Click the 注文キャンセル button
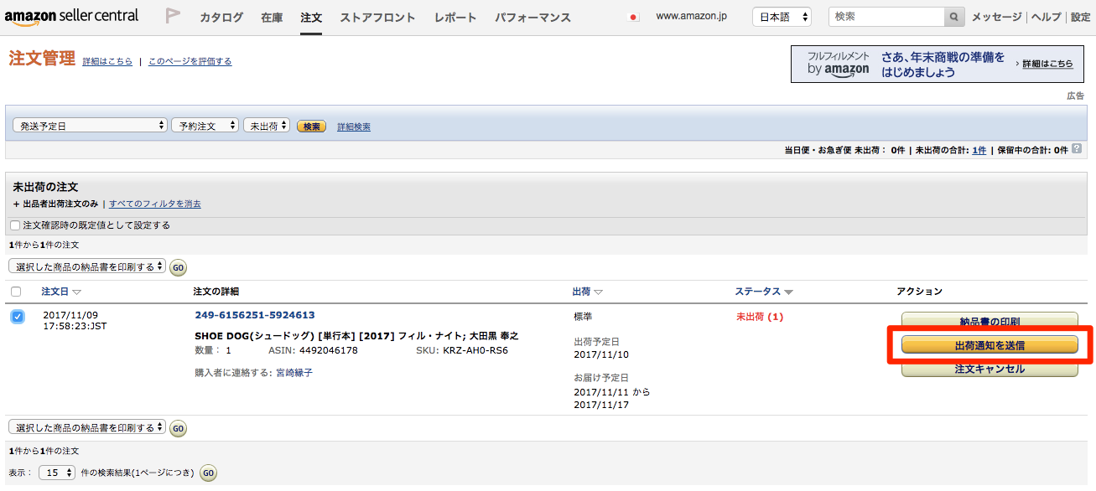 click(x=990, y=369)
